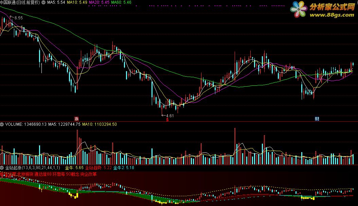
Task: Click the red S signal marker
Action: pyautogui.click(x=167, y=120)
